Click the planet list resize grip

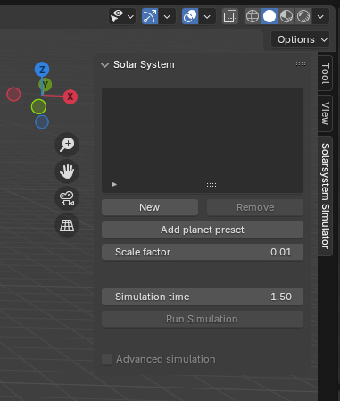pyautogui.click(x=211, y=185)
